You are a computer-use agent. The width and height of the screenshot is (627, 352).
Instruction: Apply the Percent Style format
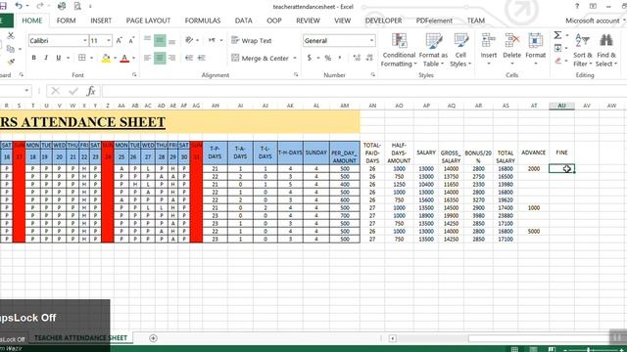pyautogui.click(x=328, y=58)
